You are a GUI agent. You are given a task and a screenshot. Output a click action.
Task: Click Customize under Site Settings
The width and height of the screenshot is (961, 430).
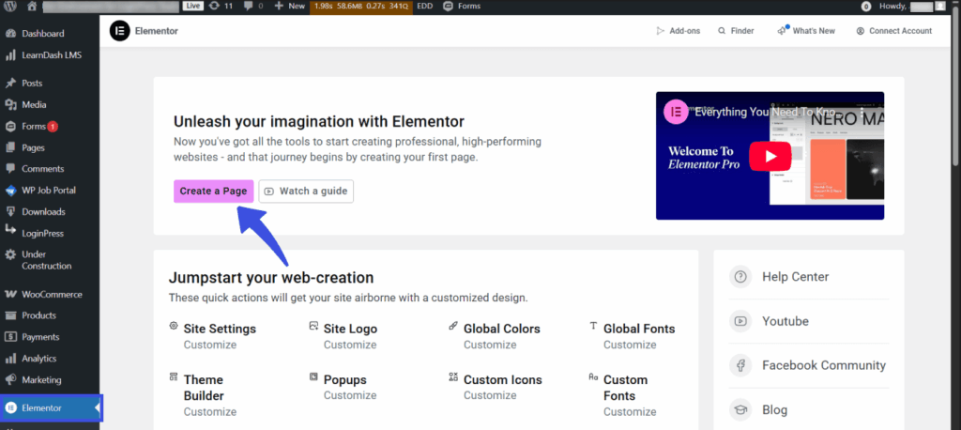pyautogui.click(x=210, y=345)
